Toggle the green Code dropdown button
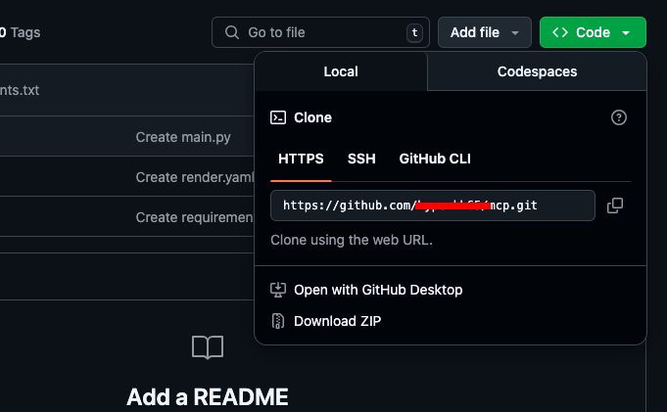 point(593,32)
